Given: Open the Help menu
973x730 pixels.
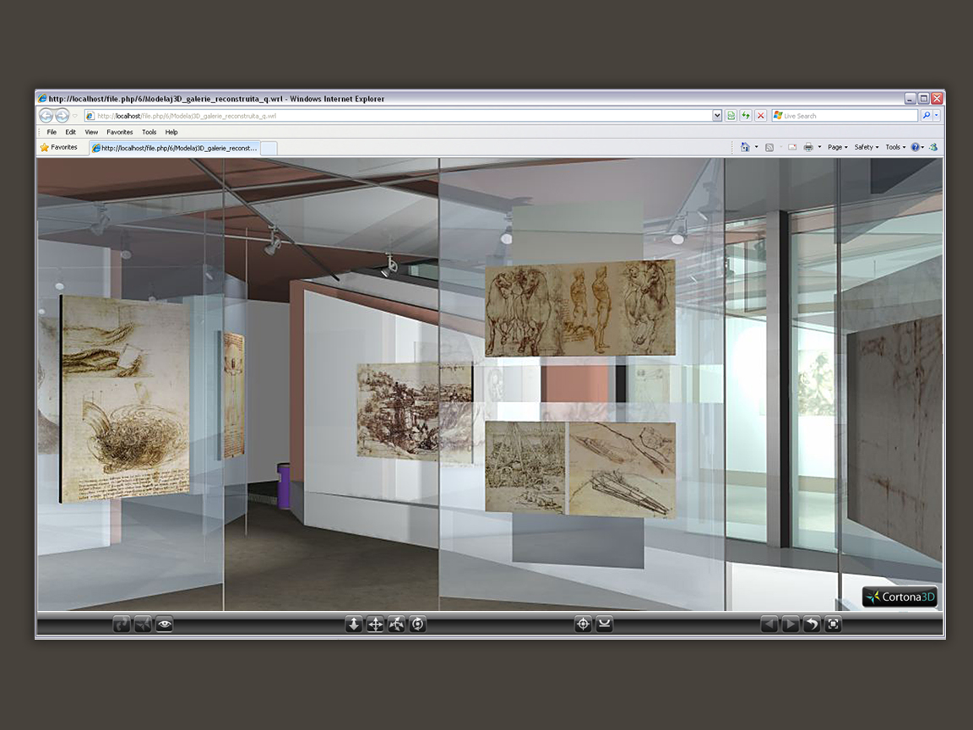Looking at the screenshot, I should [x=171, y=132].
